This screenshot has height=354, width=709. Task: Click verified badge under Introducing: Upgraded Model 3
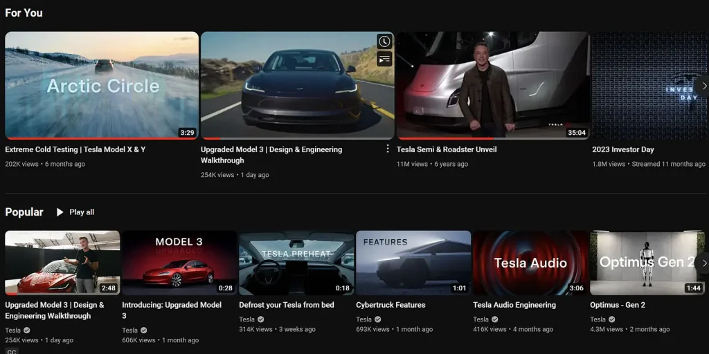click(x=144, y=330)
